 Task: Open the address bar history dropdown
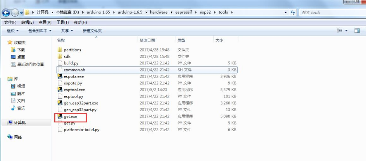[285, 12]
